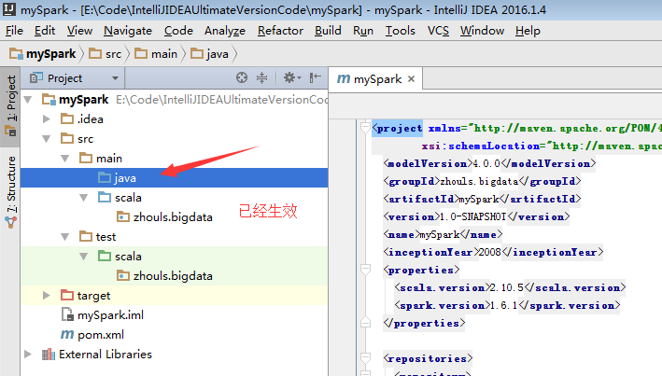Screen dimensions: 662x376
Task: Click fold marker at closing properties tag
Action: 365,323
